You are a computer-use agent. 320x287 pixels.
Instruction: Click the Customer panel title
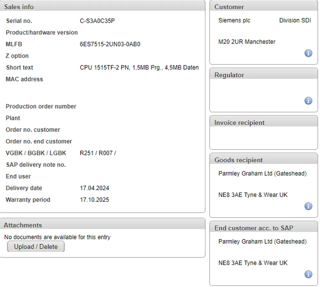pos(229,7)
